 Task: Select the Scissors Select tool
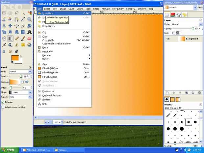(x=4, y=19)
